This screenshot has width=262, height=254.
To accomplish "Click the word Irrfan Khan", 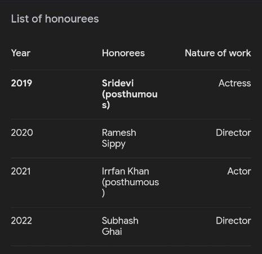I will pyautogui.click(x=126, y=171).
